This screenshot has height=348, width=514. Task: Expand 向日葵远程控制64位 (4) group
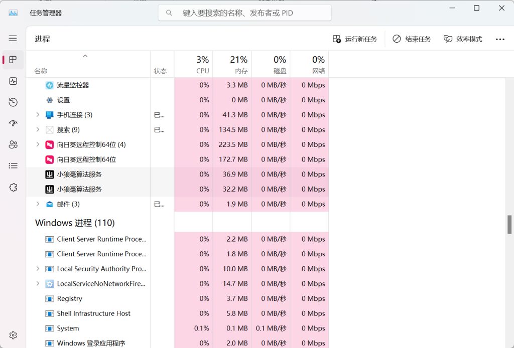pyautogui.click(x=38, y=144)
